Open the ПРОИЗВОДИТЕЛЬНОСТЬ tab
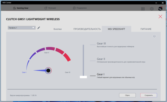Screen dimensions: 167x102 pyautogui.click(x=87, y=29)
